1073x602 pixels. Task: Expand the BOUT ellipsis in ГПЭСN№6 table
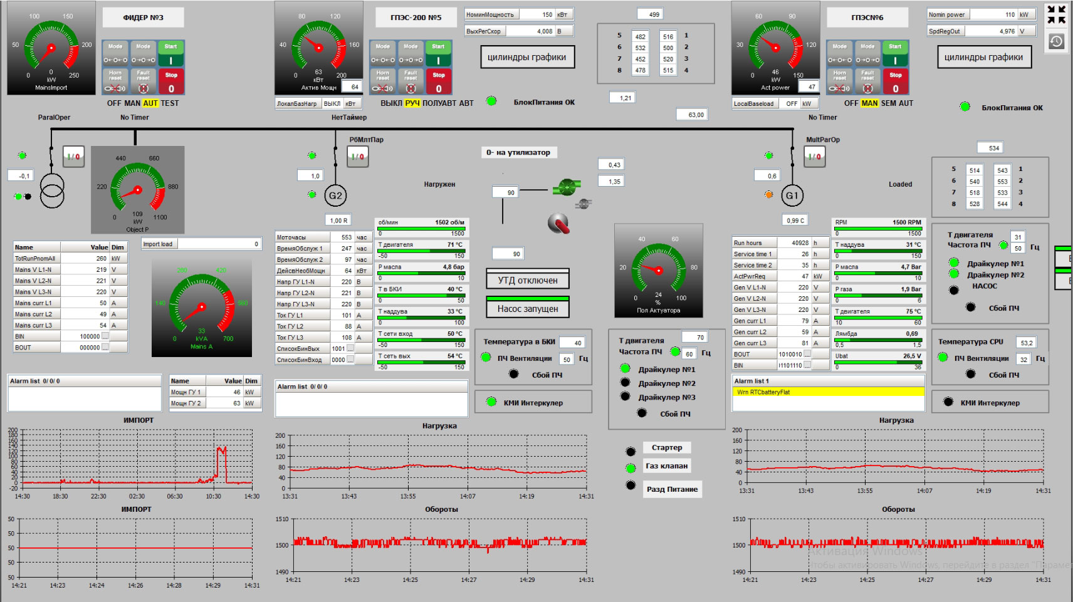807,354
